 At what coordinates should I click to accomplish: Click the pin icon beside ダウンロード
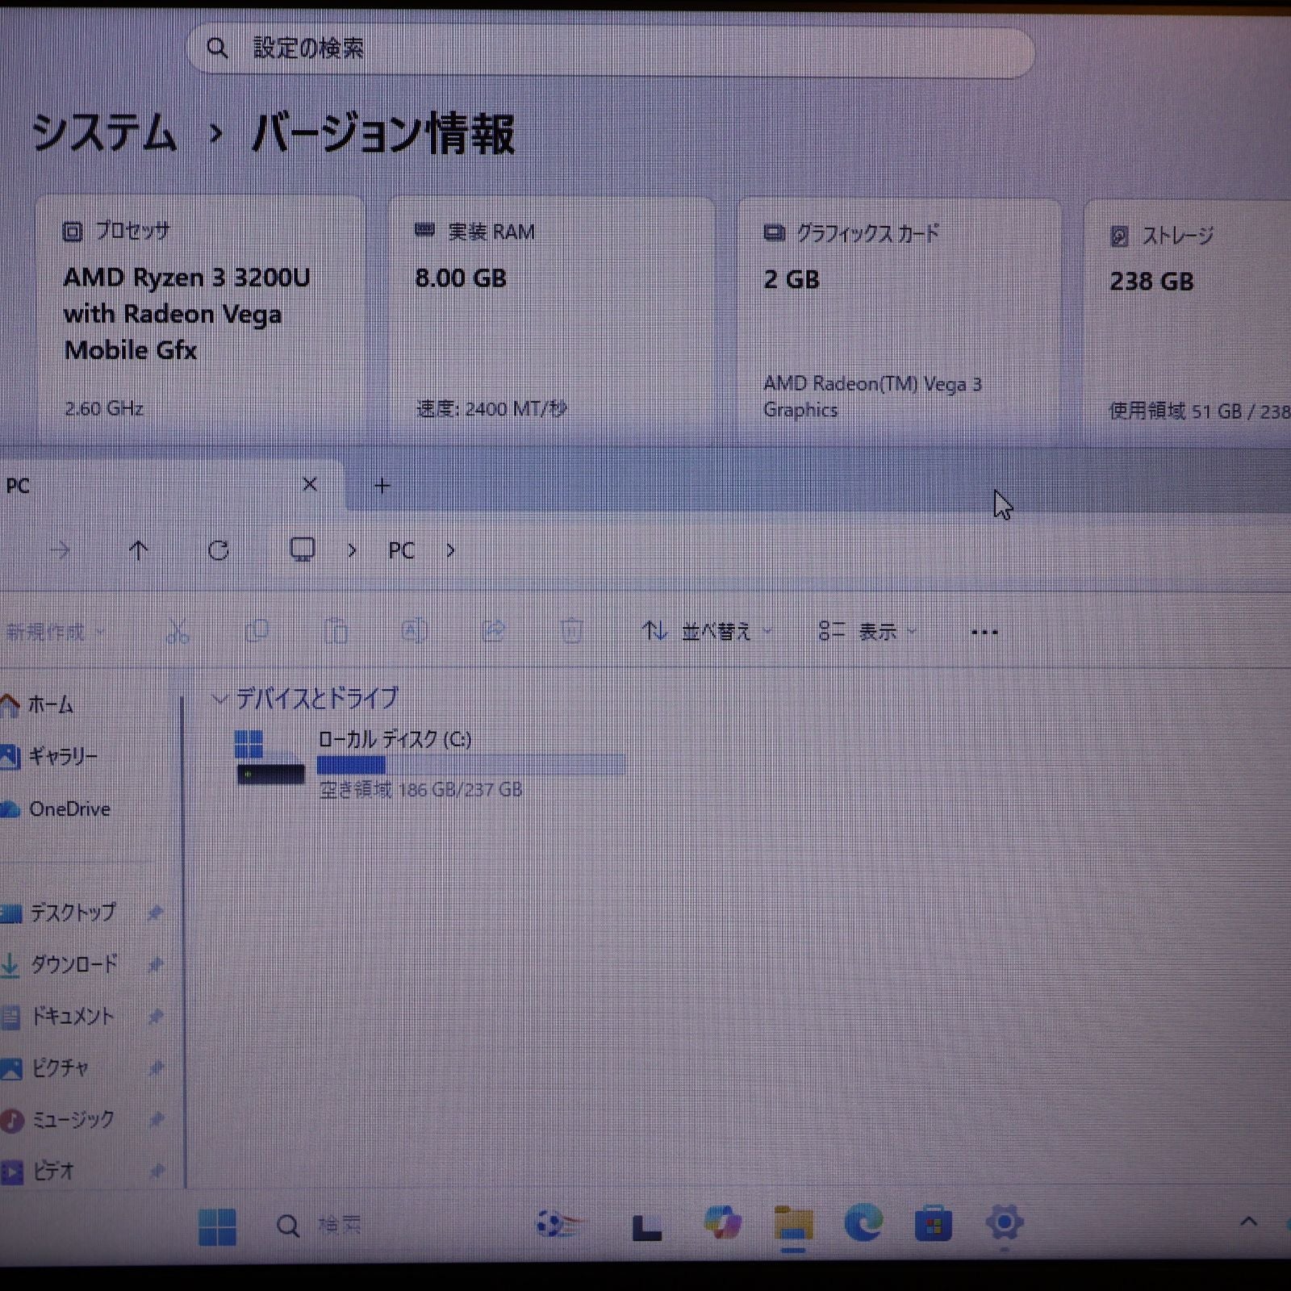[156, 964]
